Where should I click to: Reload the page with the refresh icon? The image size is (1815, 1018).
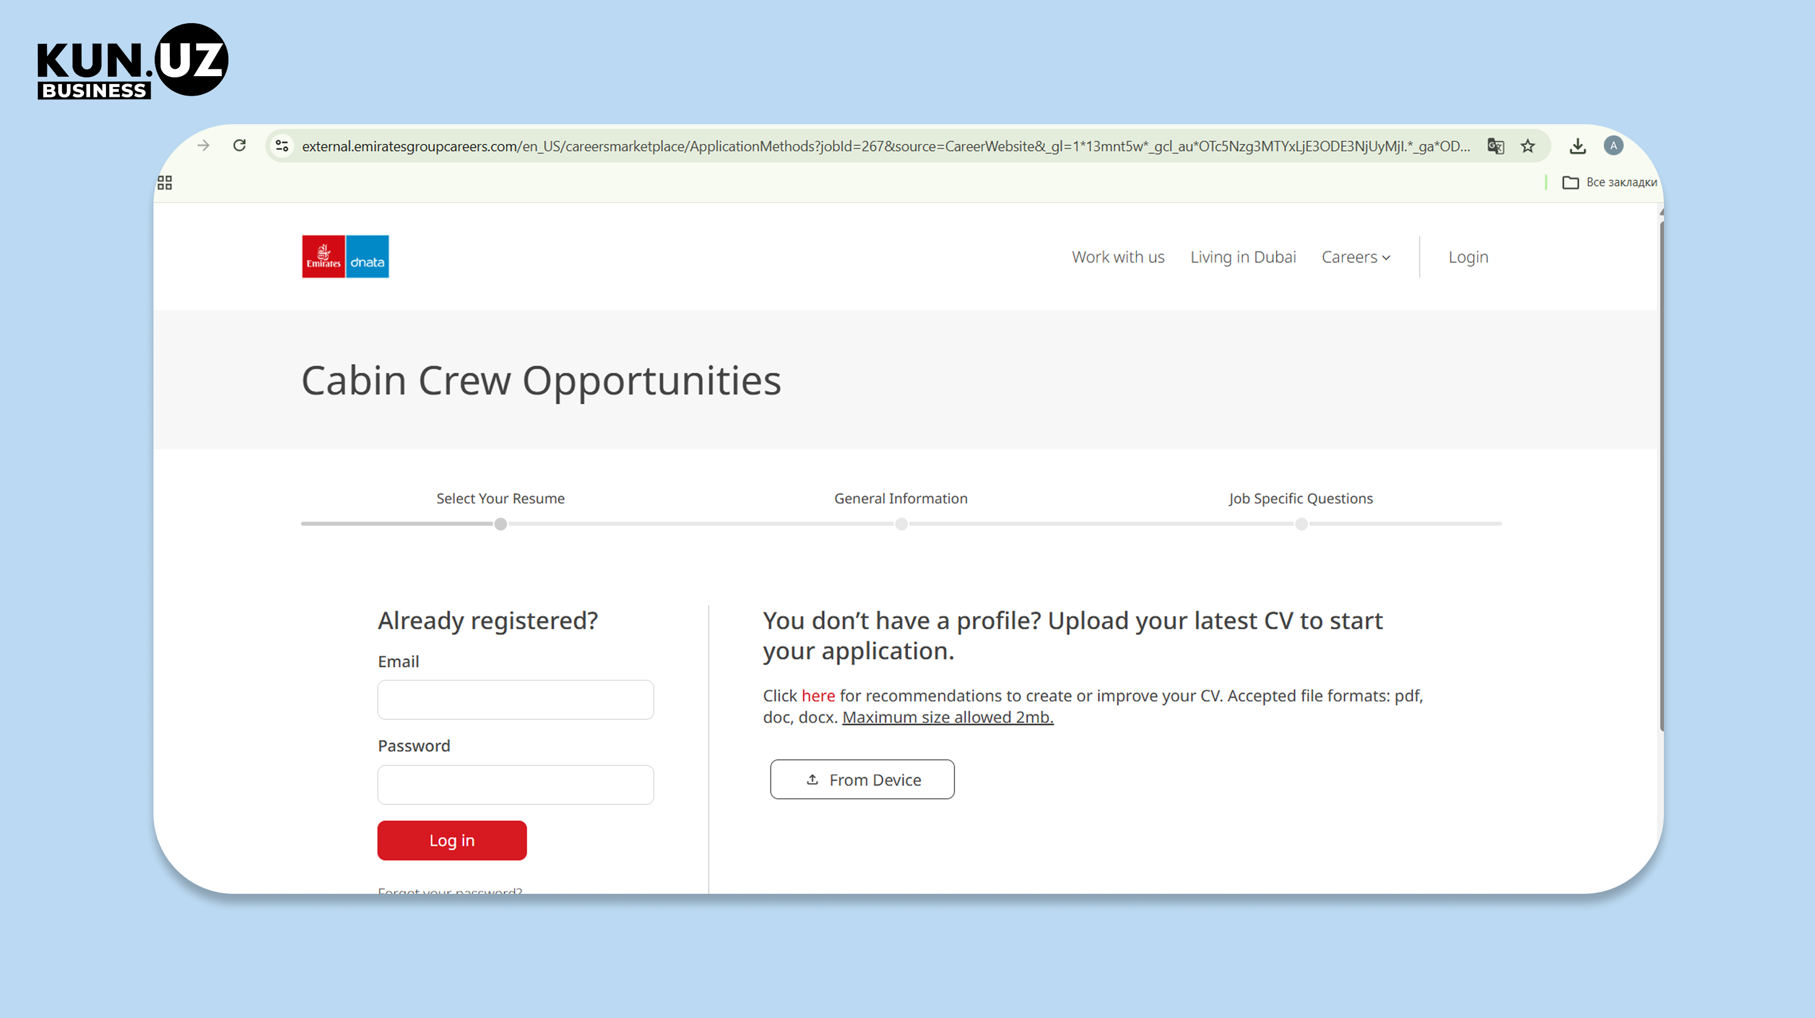(239, 146)
